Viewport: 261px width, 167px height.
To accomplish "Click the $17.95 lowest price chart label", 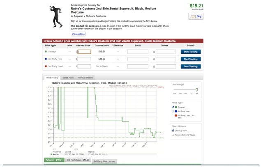I will click(x=161, y=138).
